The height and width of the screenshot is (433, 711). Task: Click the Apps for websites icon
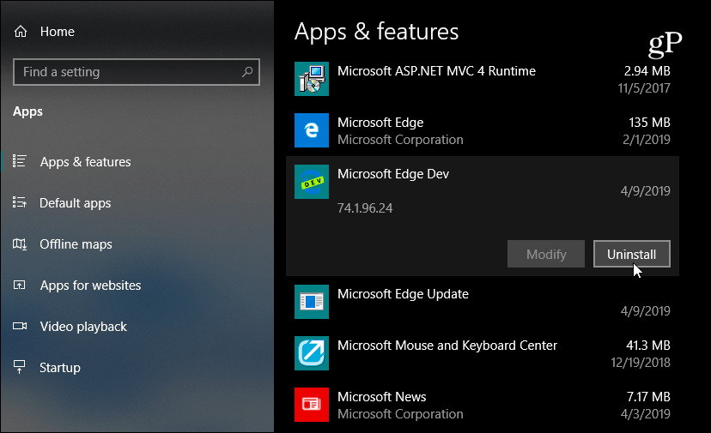coord(19,285)
